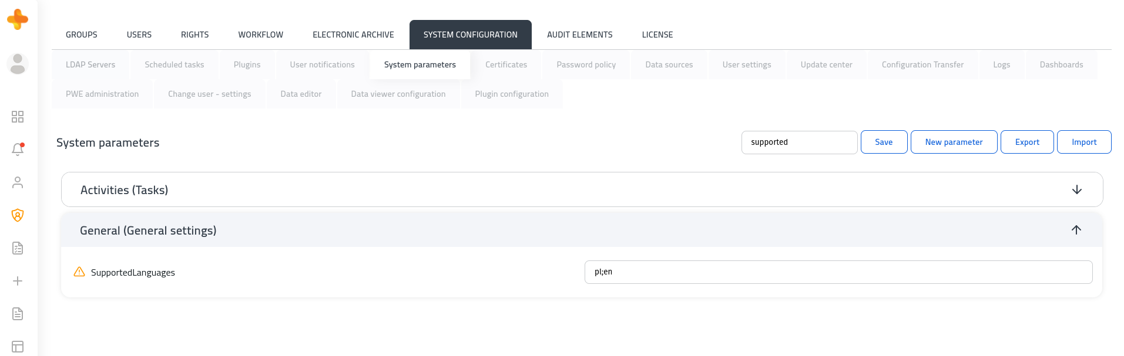Screen dimensions: 1124x356
Task: Click the General (General settings) header
Action: [582, 230]
